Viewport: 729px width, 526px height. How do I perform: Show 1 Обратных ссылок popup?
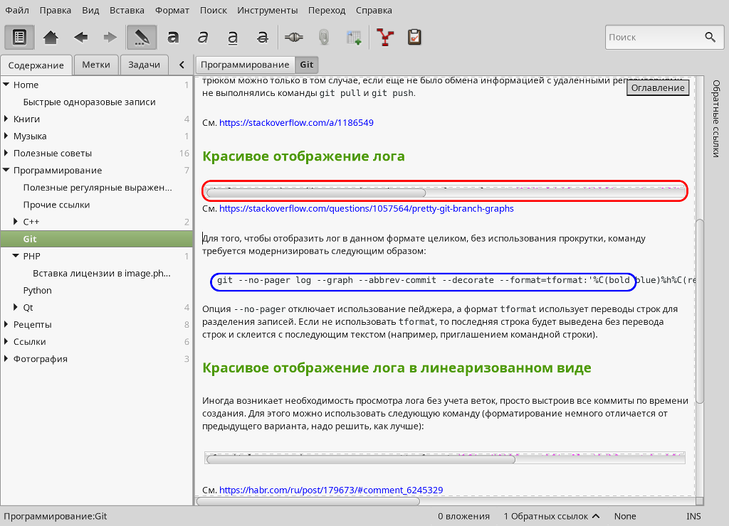tap(552, 516)
